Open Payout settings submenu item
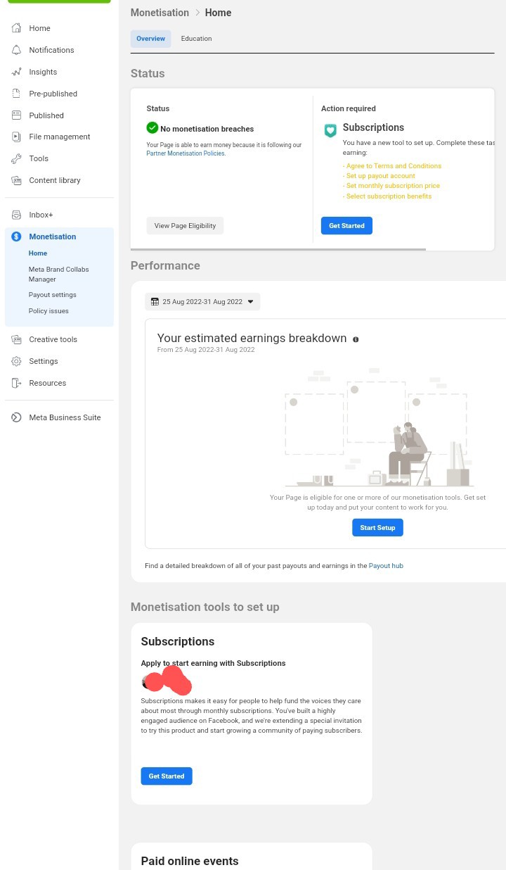 [x=53, y=295]
